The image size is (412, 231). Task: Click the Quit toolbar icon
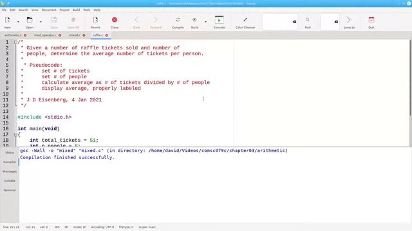point(371,20)
